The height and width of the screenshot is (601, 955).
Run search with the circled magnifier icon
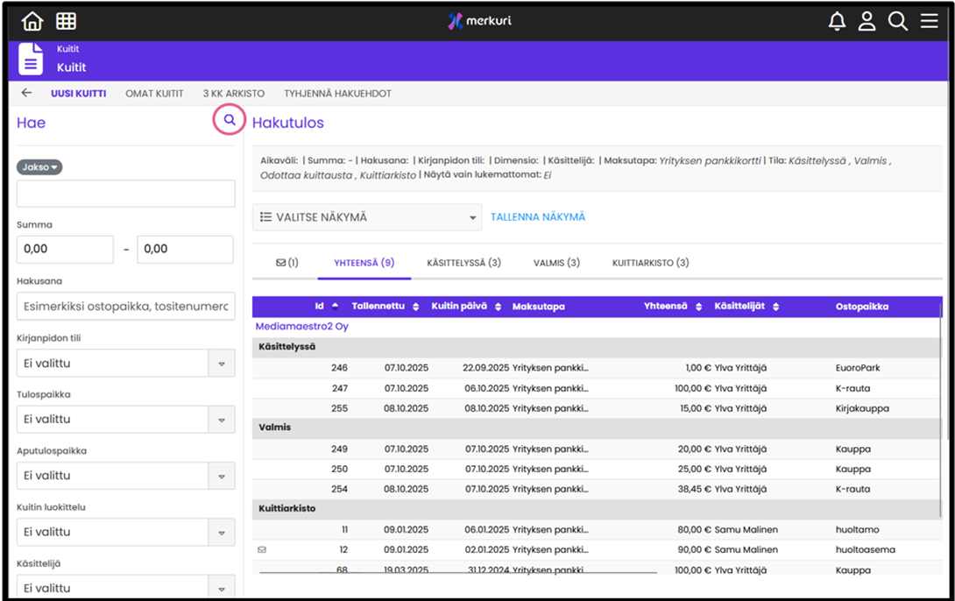point(230,121)
